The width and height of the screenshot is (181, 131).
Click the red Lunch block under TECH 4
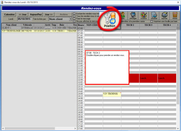(167, 78)
